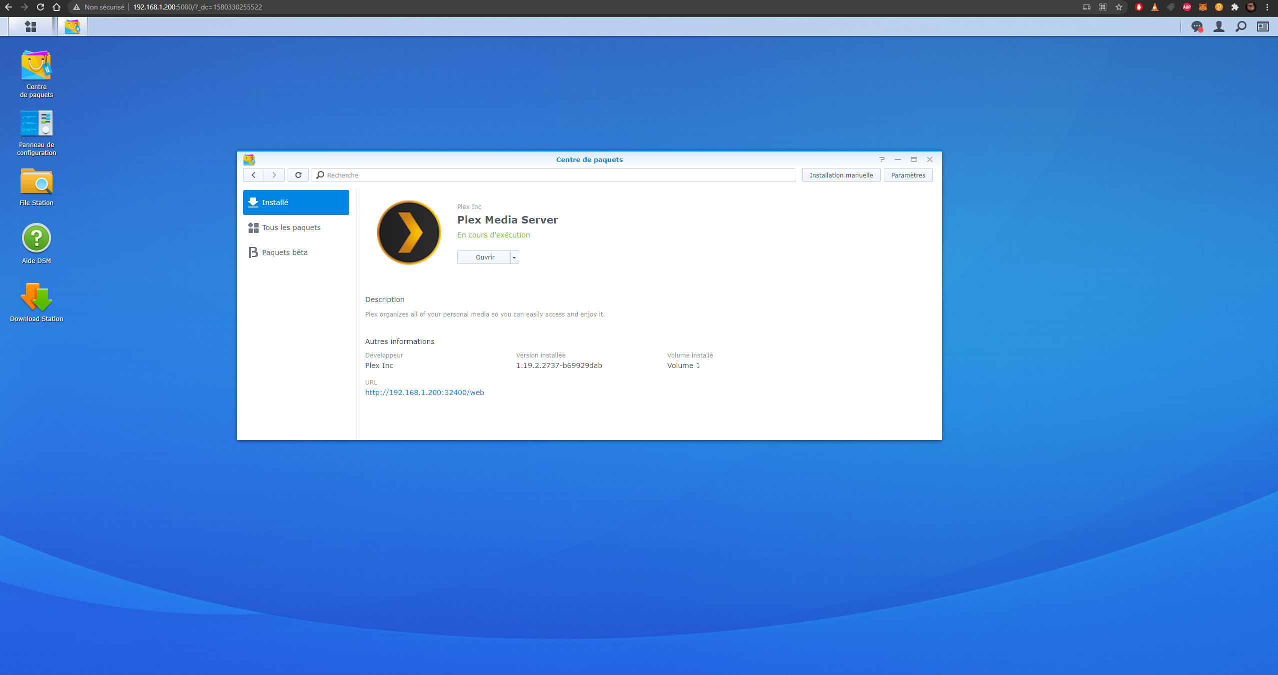Go back in package center
The width and height of the screenshot is (1278, 675).
(254, 175)
